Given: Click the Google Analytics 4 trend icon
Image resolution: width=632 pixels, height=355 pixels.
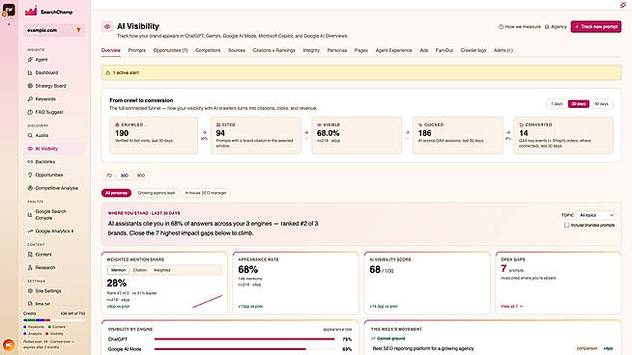Looking at the screenshot, I should coord(30,231).
